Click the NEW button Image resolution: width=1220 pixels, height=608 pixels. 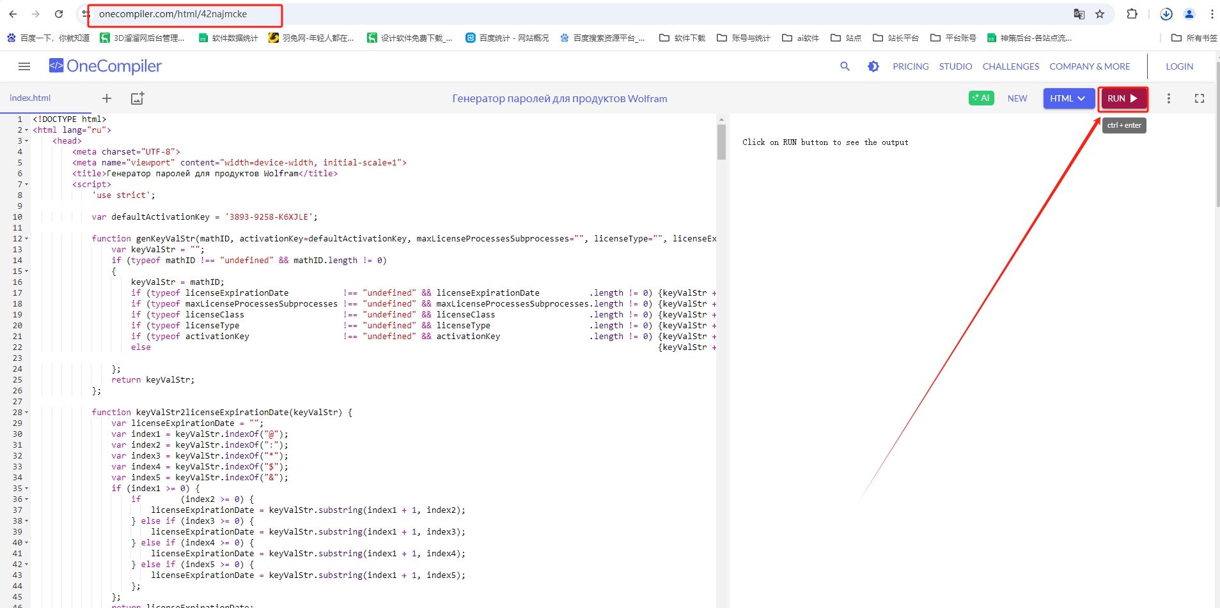[x=1017, y=98]
